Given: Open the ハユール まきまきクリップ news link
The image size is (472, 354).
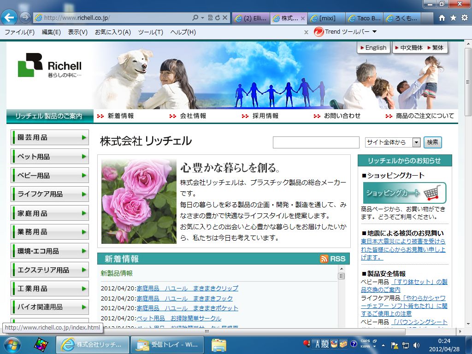Looking at the screenshot, I should pos(187,288).
